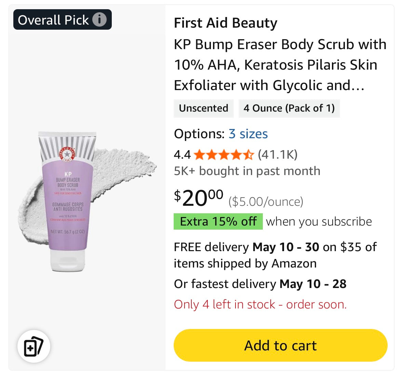Viewport: 403px width, 374px height.
Task: Click the third star of the rating row
Action: [225, 155]
